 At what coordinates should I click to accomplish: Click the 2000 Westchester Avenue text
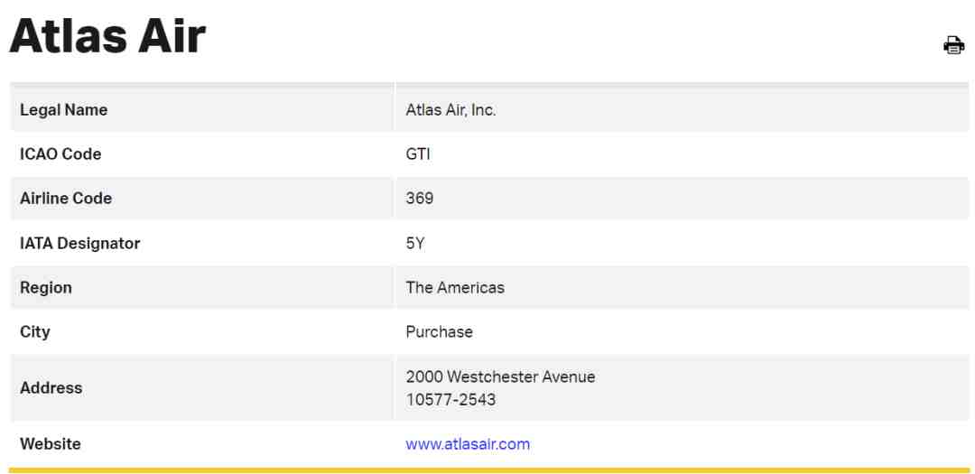(500, 377)
